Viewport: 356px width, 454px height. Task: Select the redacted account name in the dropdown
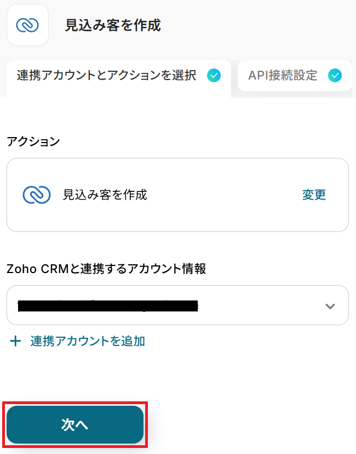click(107, 305)
